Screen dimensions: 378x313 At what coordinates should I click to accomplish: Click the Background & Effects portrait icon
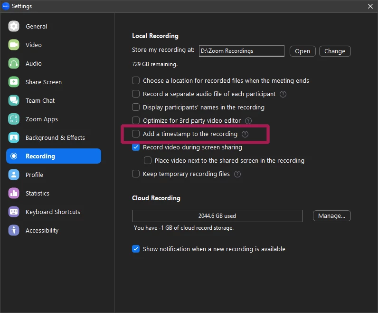[x=14, y=137]
